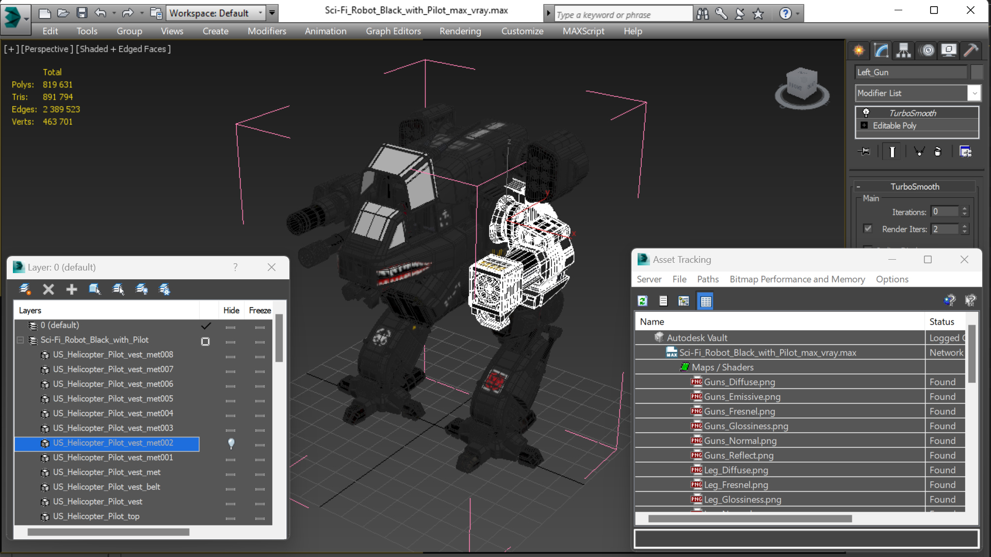Screen dimensions: 991x557
Task: Undo the last action with the arrow icon
Action: tap(100, 13)
